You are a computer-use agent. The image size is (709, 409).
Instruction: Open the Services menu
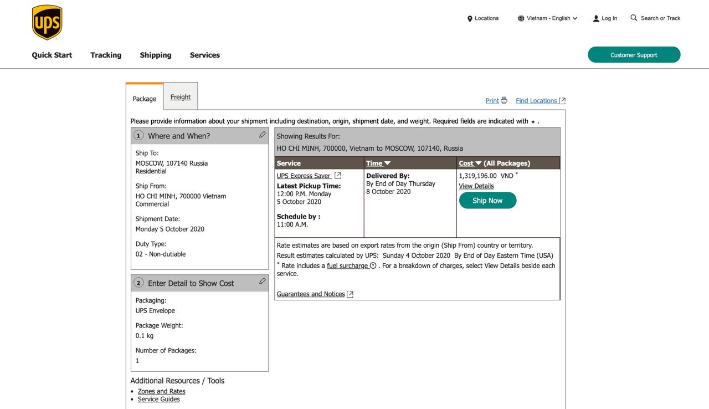pyautogui.click(x=205, y=55)
